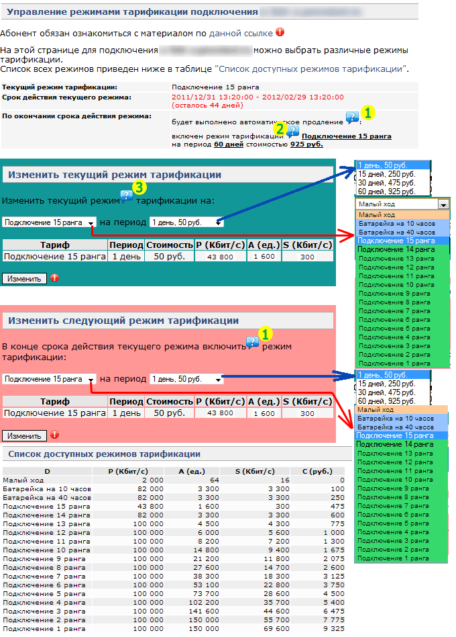Click the '9 325' price in the modes table
The image size is (456, 637).
tap(334, 628)
